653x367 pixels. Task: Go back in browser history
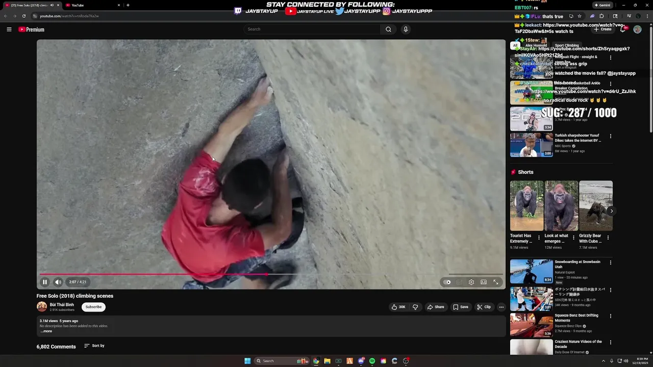click(6, 16)
